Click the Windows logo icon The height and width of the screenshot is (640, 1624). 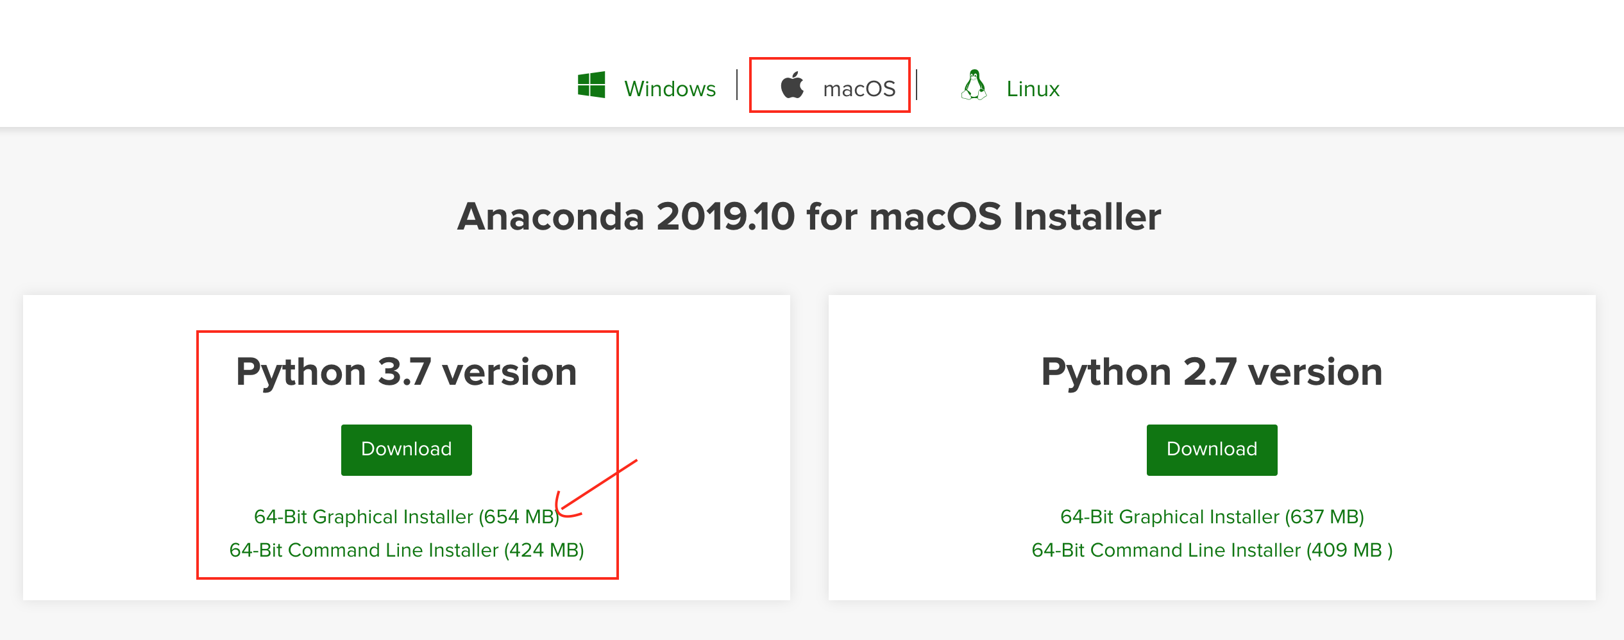pyautogui.click(x=591, y=85)
